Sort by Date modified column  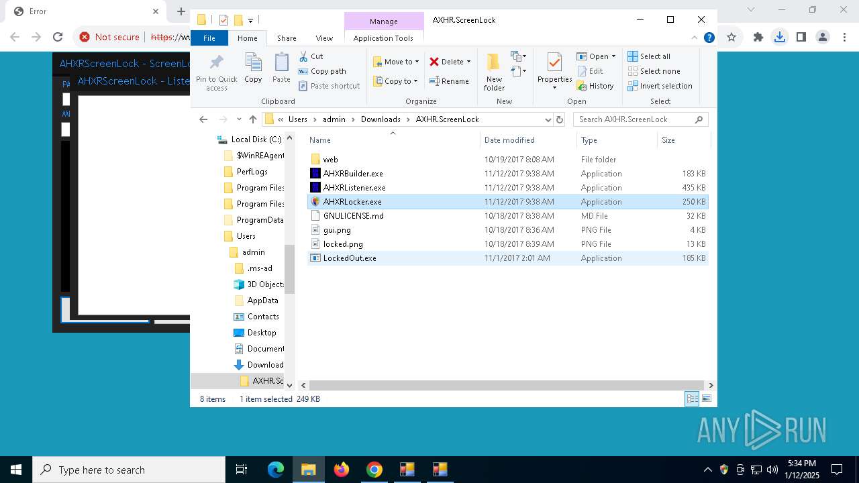(x=528, y=140)
